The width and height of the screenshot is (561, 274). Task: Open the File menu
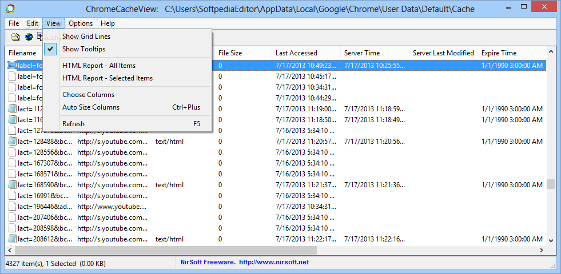[14, 23]
